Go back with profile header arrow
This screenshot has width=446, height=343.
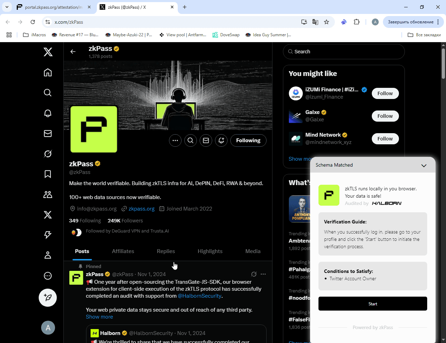(x=73, y=52)
